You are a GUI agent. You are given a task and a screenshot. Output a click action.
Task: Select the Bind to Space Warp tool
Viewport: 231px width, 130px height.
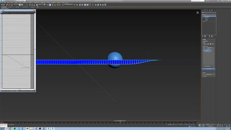coord(12,5)
